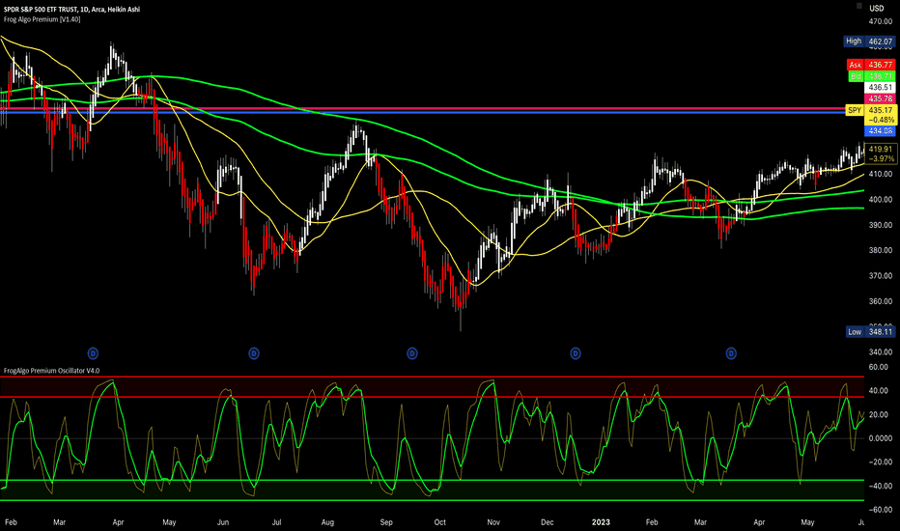Image resolution: width=900 pixels, height=531 pixels.
Task: Click the 370.00 price axis value
Action: pyautogui.click(x=881, y=276)
